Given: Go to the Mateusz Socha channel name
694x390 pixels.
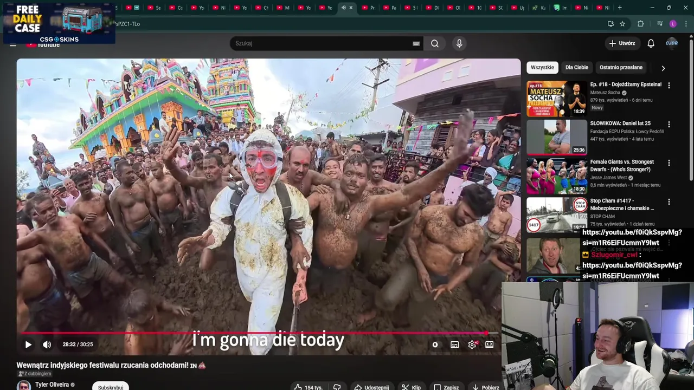Looking at the screenshot, I should pyautogui.click(x=605, y=93).
